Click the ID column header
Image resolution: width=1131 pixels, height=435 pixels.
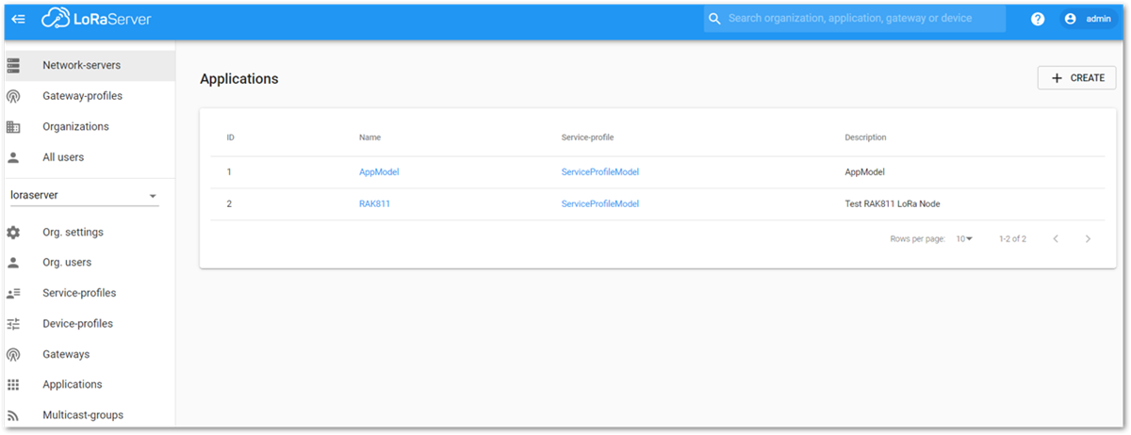point(230,137)
